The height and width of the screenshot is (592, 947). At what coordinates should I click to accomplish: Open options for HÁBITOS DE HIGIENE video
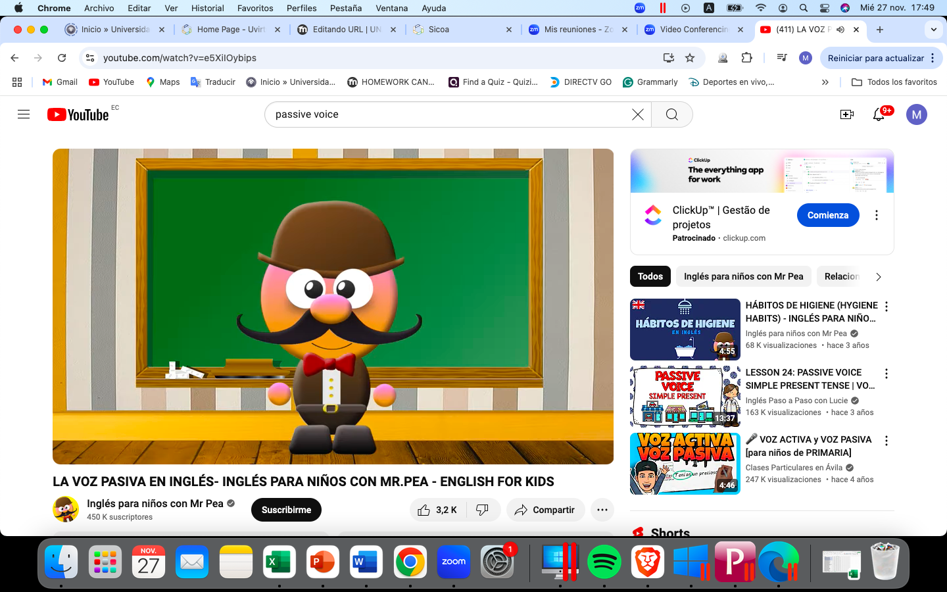[886, 307]
